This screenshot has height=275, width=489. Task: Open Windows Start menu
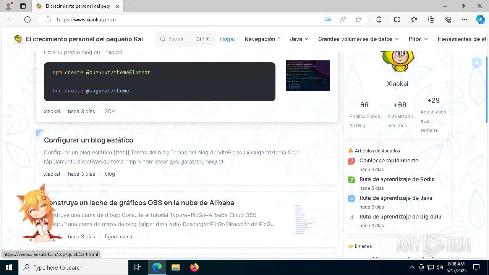[x=9, y=267]
